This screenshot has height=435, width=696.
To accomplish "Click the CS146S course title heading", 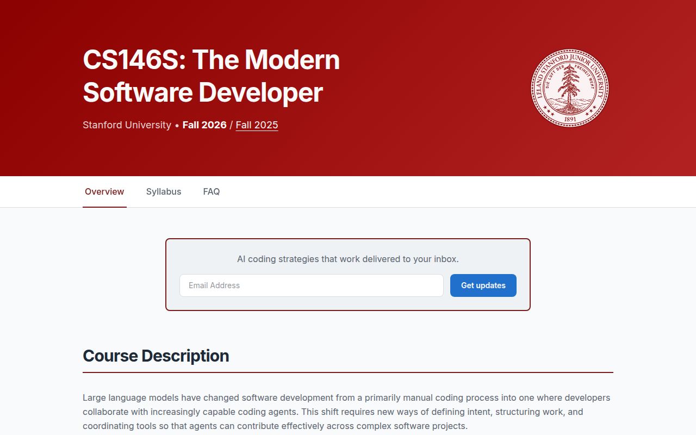I will coord(212,76).
